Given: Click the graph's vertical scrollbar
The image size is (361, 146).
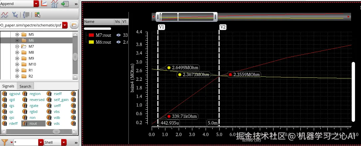Looking at the screenshot, I should coord(353,92).
